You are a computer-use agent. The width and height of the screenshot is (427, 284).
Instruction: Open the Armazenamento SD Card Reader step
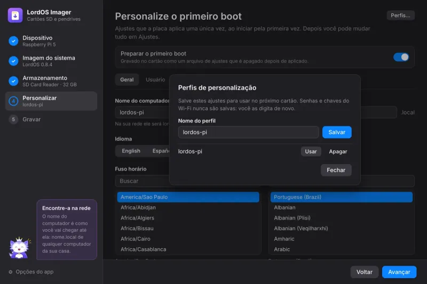[x=51, y=81]
